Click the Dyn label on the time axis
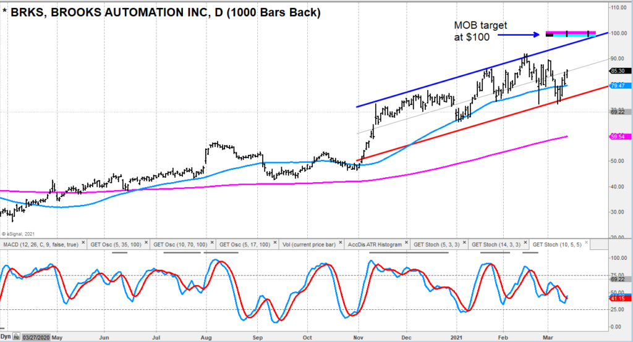This screenshot has width=633, height=342. 6,336
